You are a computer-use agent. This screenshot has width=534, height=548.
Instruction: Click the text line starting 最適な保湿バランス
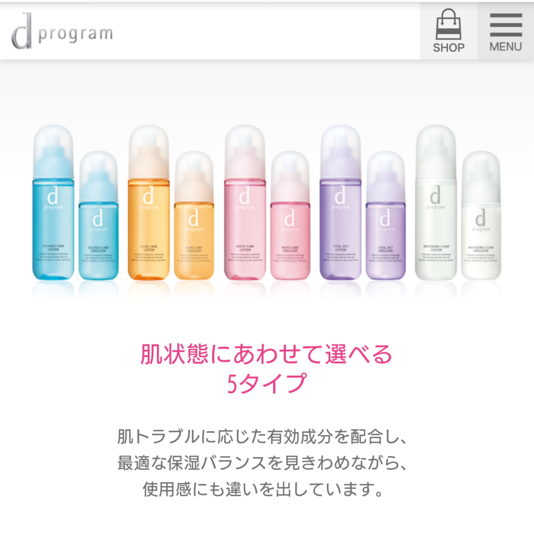[262, 463]
